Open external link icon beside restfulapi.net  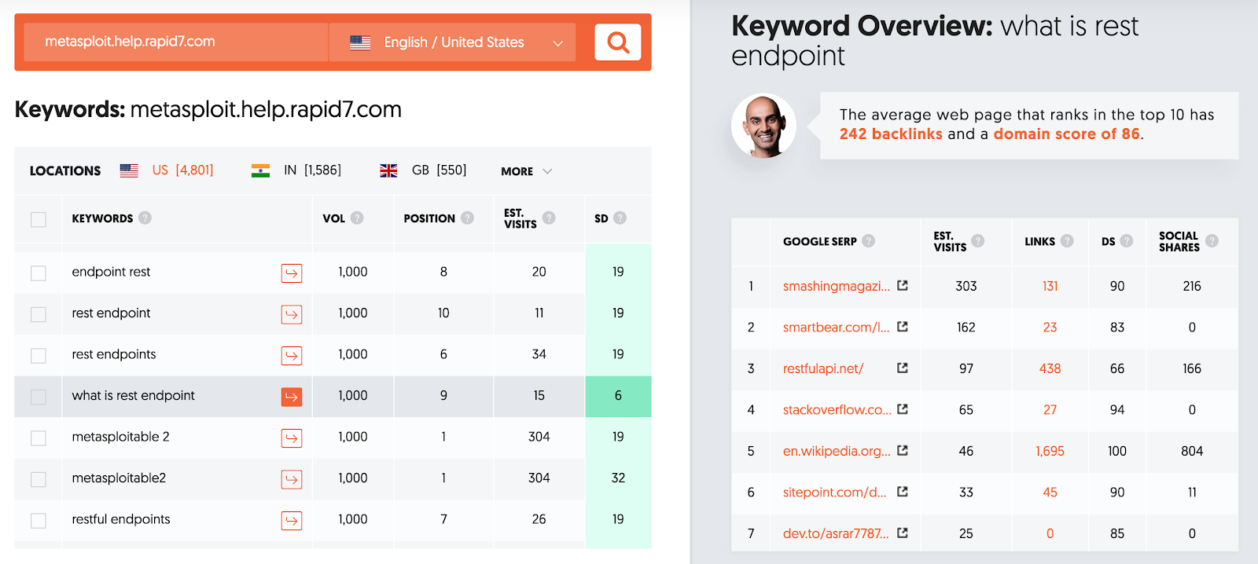coord(903,368)
